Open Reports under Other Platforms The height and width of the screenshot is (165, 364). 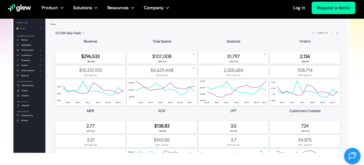25,105
